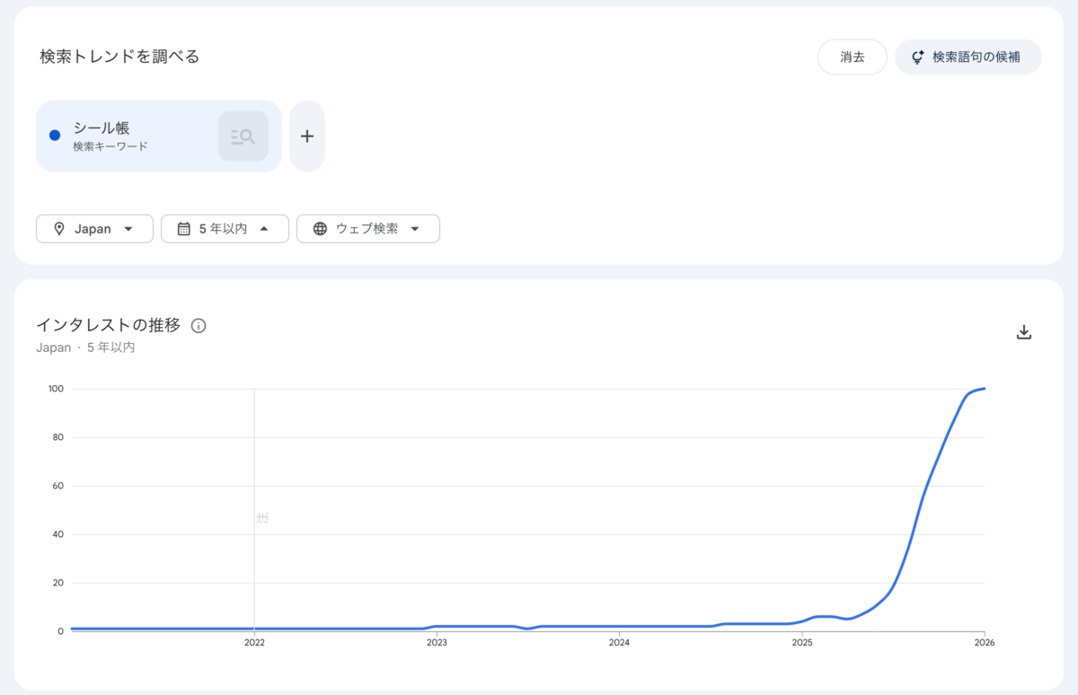1078x695 pixels.
Task: Click the globe icon beside ウェブ検索
Action: pos(320,229)
